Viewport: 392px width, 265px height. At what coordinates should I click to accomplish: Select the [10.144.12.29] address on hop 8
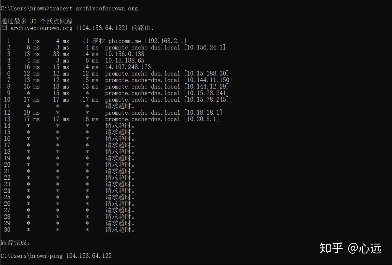(206, 87)
